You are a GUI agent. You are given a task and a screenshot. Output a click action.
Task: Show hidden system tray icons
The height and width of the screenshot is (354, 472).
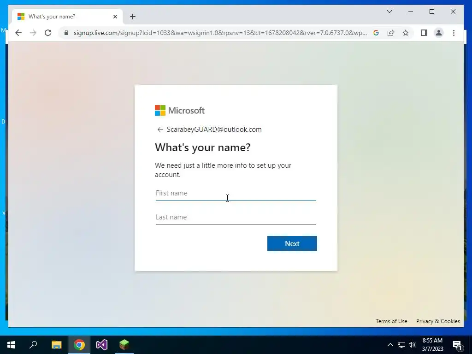(390, 345)
